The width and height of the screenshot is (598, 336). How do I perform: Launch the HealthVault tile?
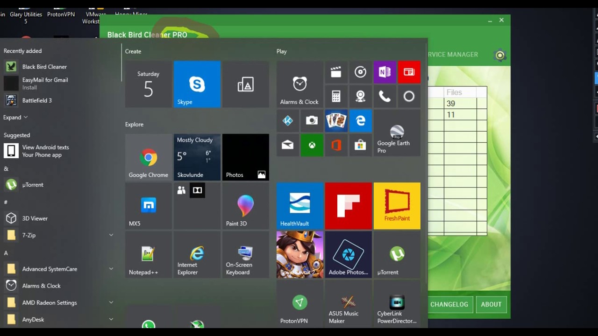tap(299, 206)
